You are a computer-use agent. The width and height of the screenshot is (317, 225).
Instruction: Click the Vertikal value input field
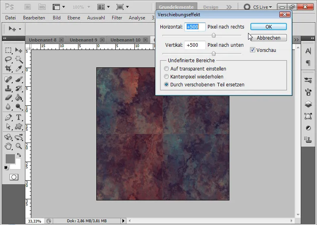(x=195, y=45)
